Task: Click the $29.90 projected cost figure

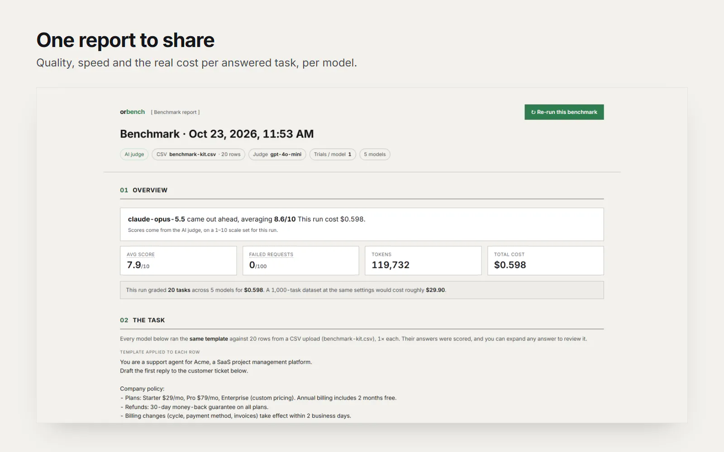Action: pyautogui.click(x=435, y=290)
